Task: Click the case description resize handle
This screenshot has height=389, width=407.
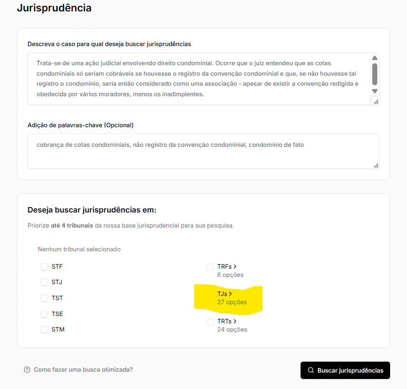Action: (376, 102)
